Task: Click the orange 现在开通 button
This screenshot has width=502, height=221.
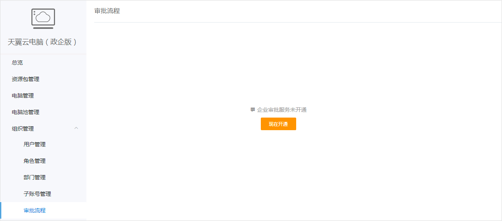Action: coord(278,124)
